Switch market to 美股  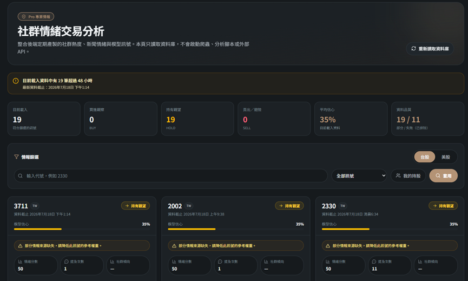[x=446, y=157]
